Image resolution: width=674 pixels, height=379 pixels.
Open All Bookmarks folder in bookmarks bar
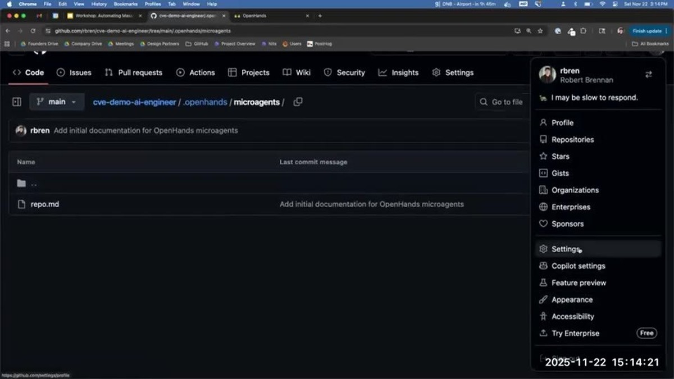tap(650, 44)
